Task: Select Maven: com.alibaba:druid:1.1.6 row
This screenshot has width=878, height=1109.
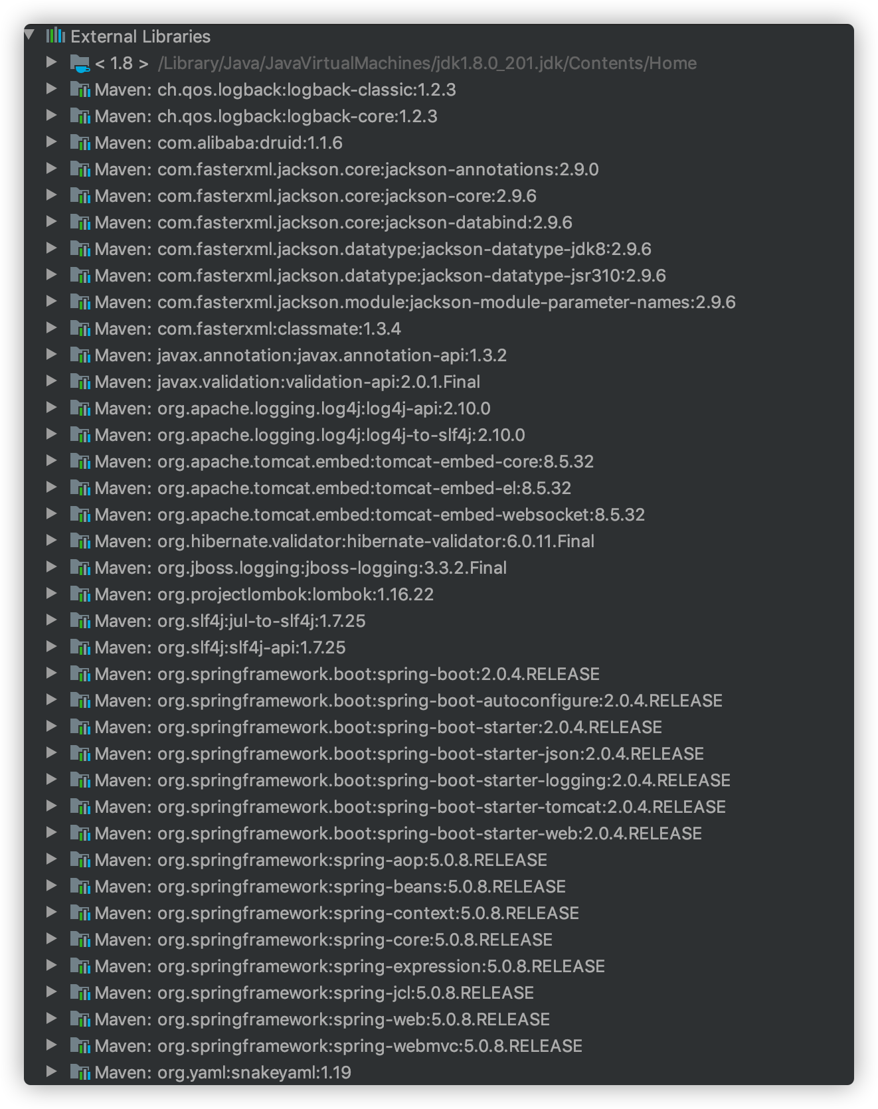Action: tap(438, 143)
